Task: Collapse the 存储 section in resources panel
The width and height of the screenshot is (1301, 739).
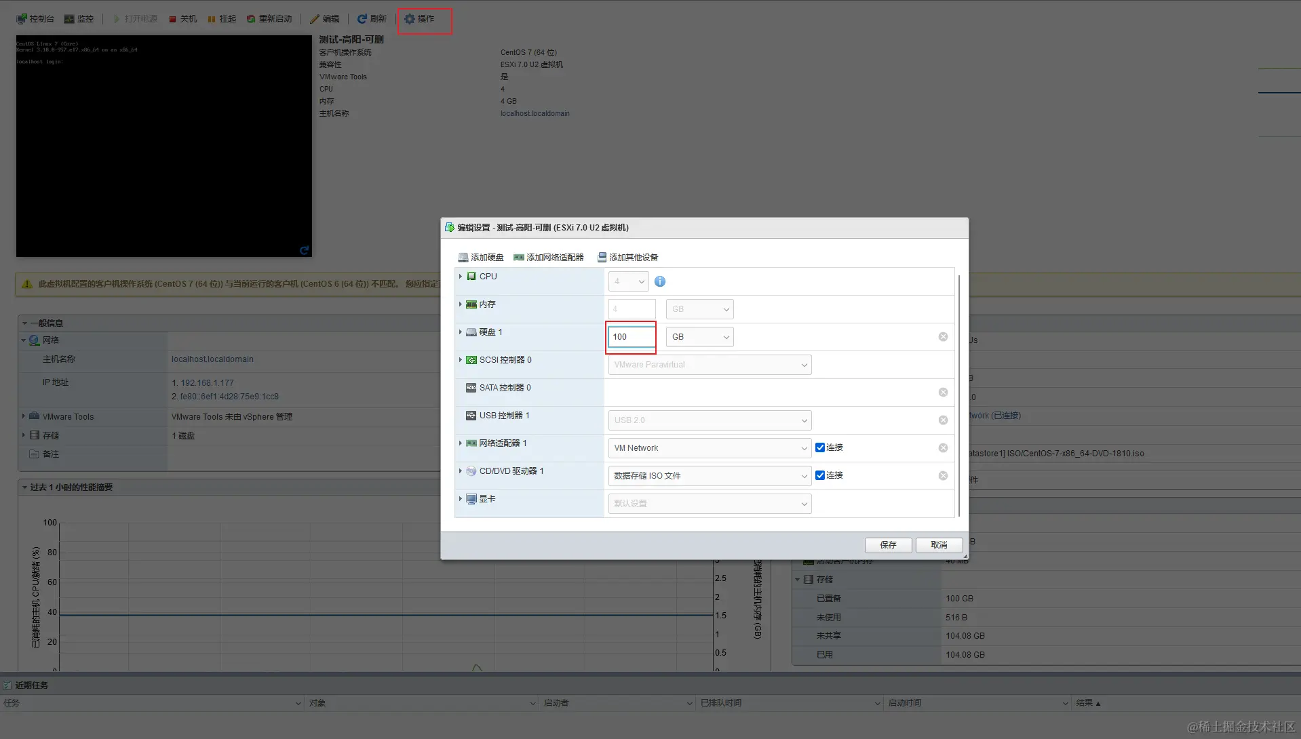Action: coord(798,580)
